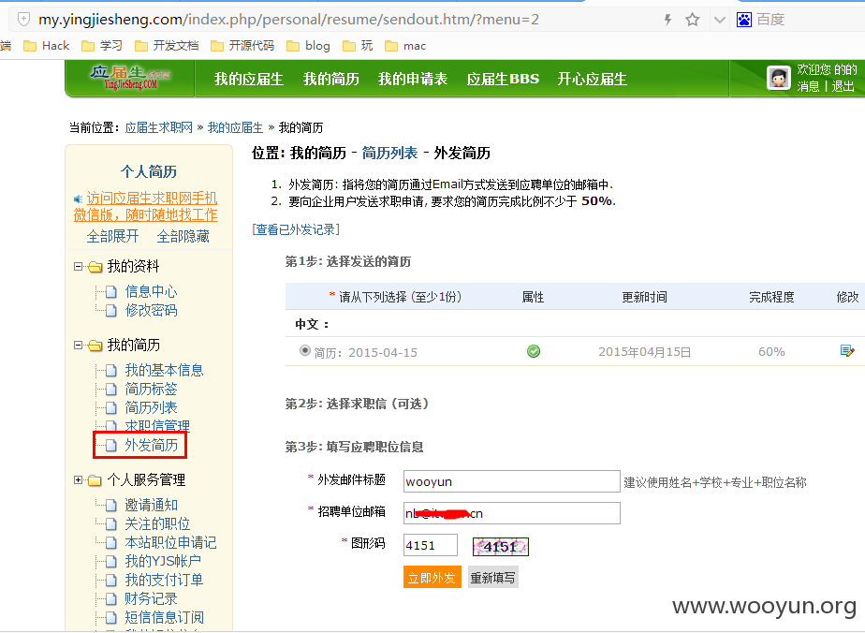Click the site security shield icon
865x633 pixels.
(x=23, y=20)
